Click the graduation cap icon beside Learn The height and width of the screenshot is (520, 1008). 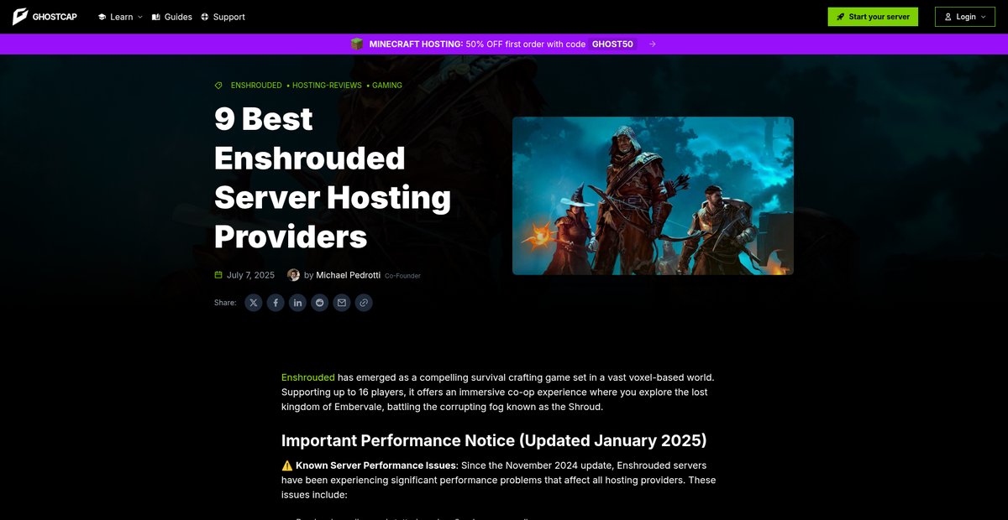pos(102,17)
